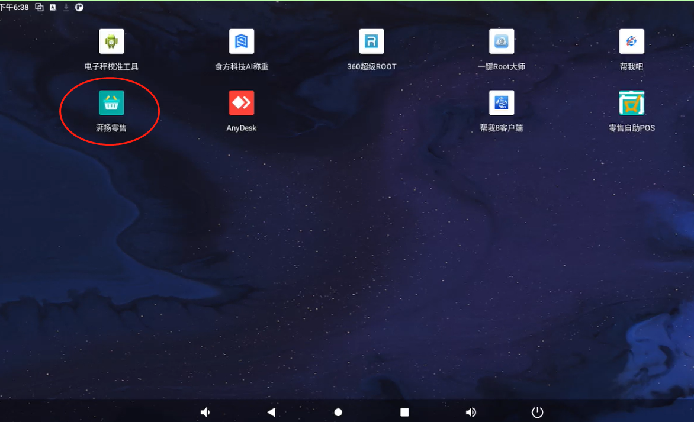Launch 帮我8客户端 app

point(502,103)
